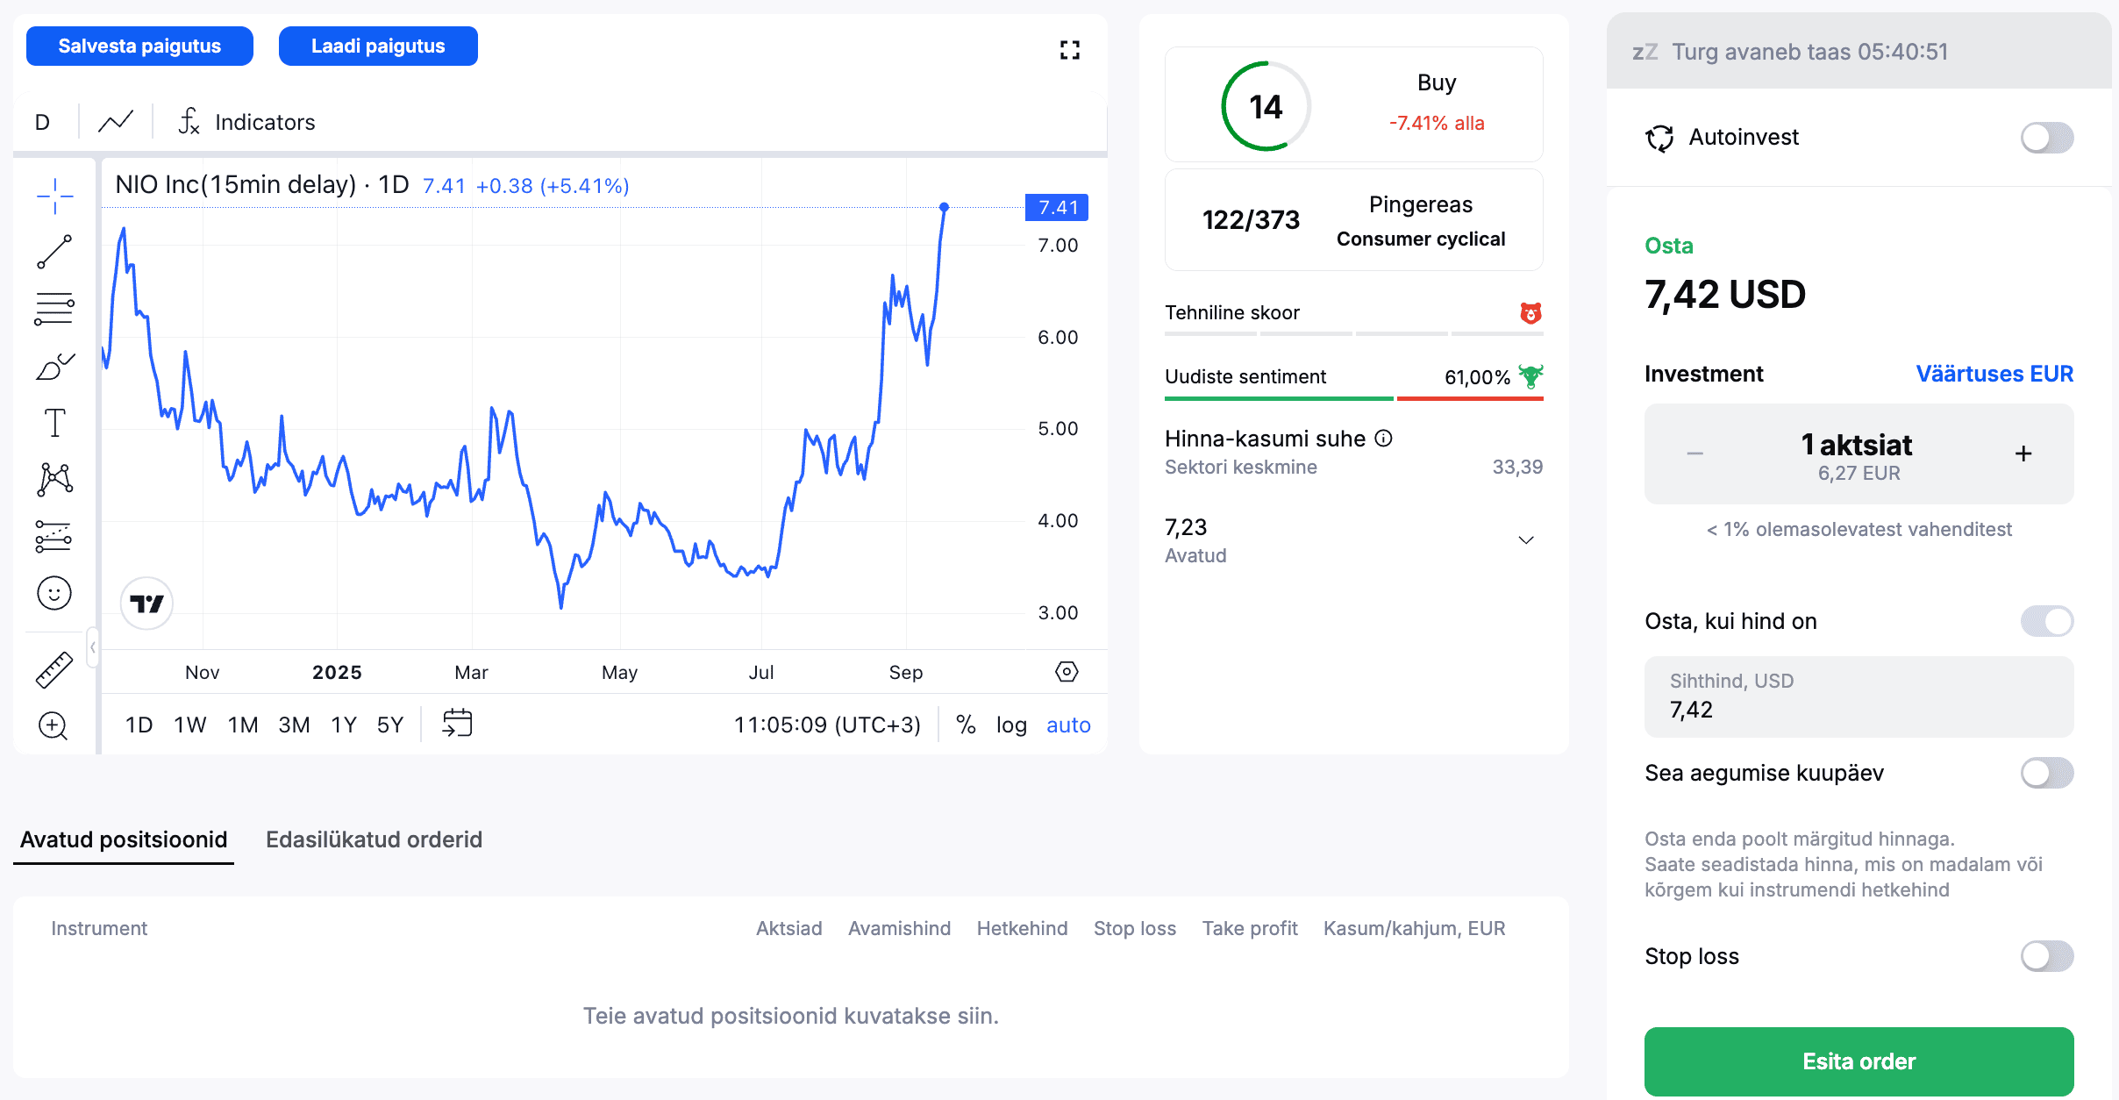Open the Indicators menu
This screenshot has height=1100, width=2119.
tap(246, 122)
